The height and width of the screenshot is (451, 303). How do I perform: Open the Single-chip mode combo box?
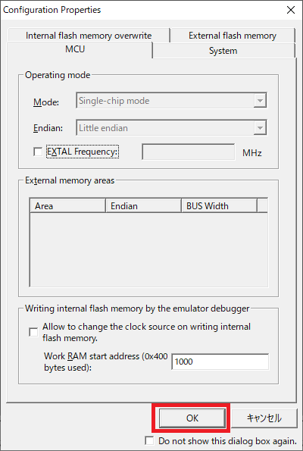[x=171, y=100]
